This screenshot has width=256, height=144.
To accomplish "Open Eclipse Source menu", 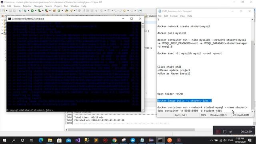I will (x=17, y=6).
